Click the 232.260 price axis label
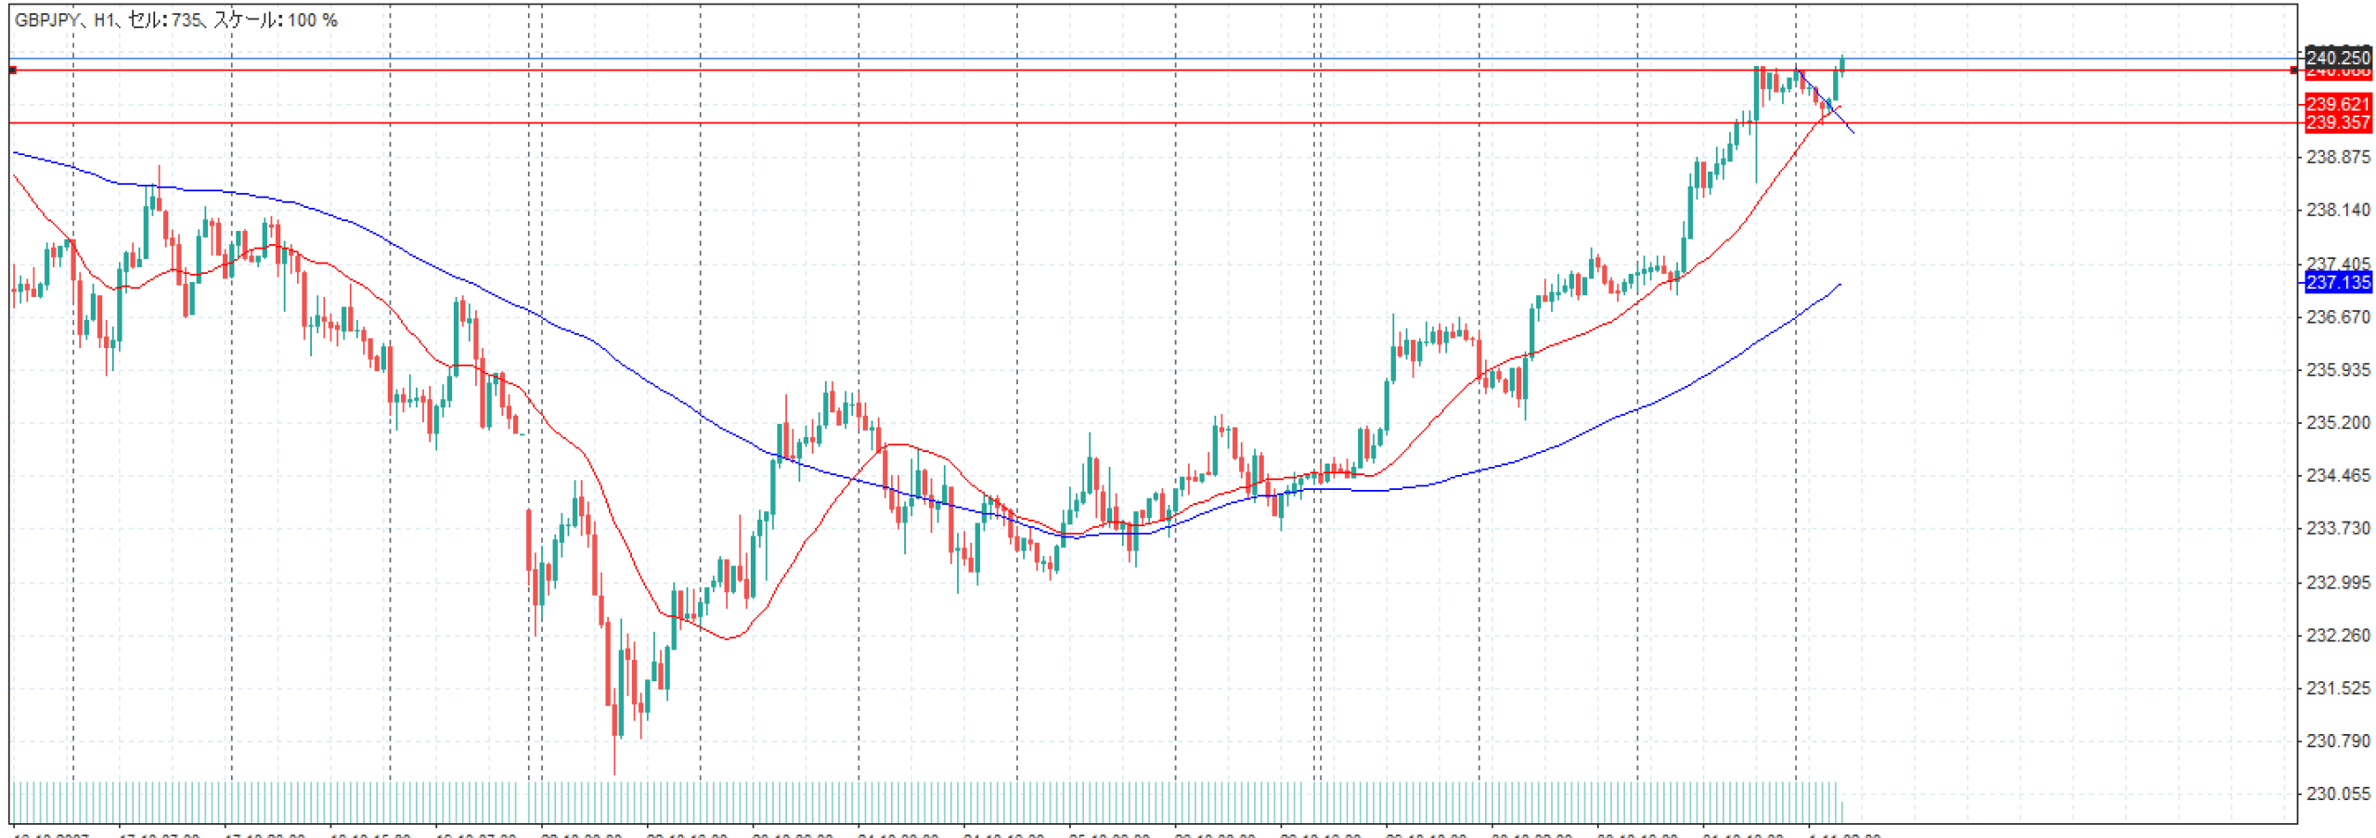Screen dimensions: 2376x838 click(2337, 636)
